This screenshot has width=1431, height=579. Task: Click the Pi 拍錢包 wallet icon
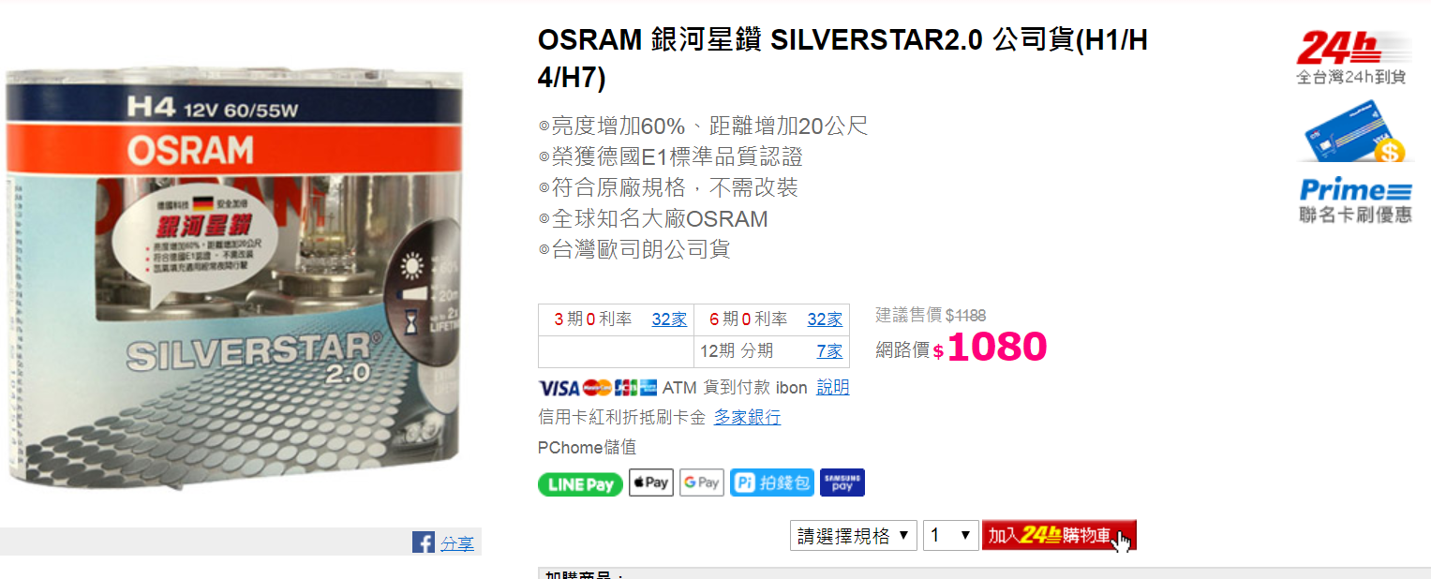tap(771, 482)
